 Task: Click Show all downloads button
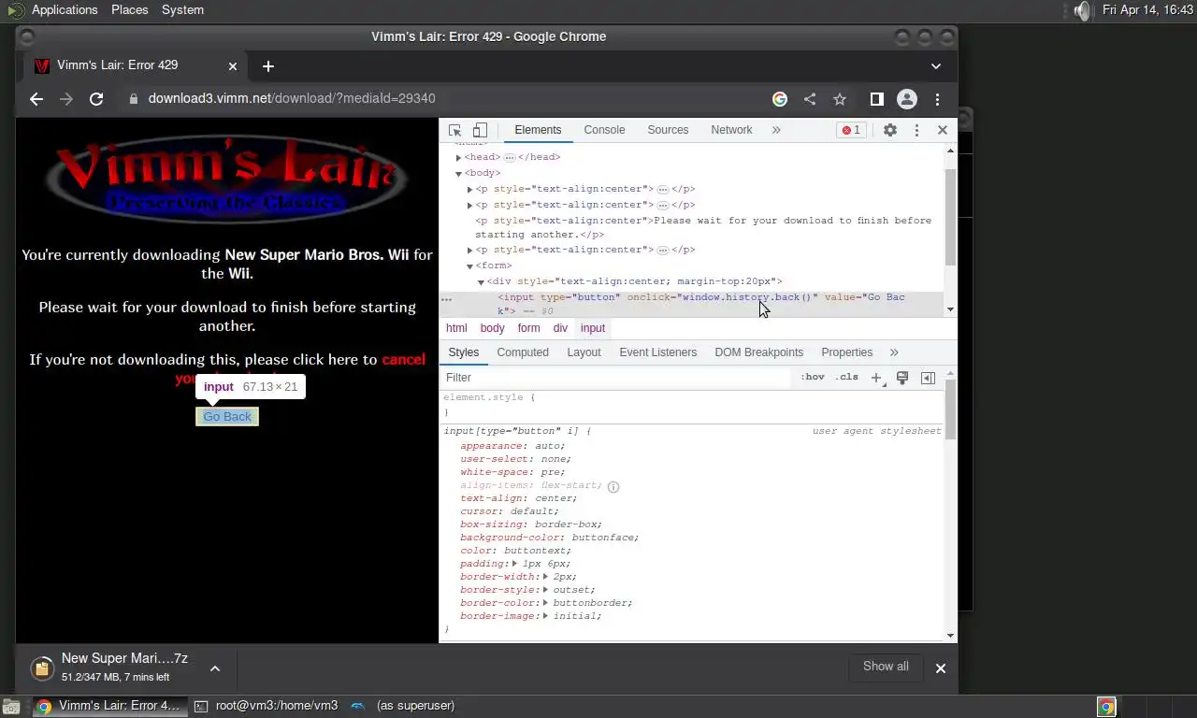pyautogui.click(x=886, y=667)
